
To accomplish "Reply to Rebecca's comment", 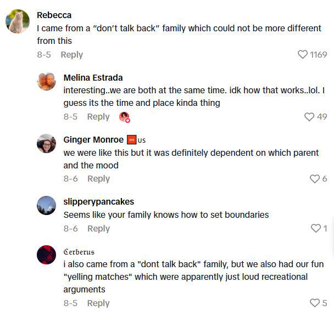I will click(71, 54).
